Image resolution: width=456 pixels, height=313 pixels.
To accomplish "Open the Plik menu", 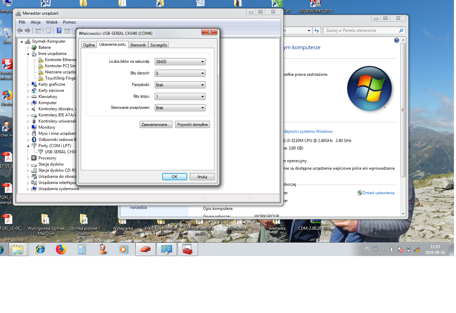I will [x=22, y=22].
